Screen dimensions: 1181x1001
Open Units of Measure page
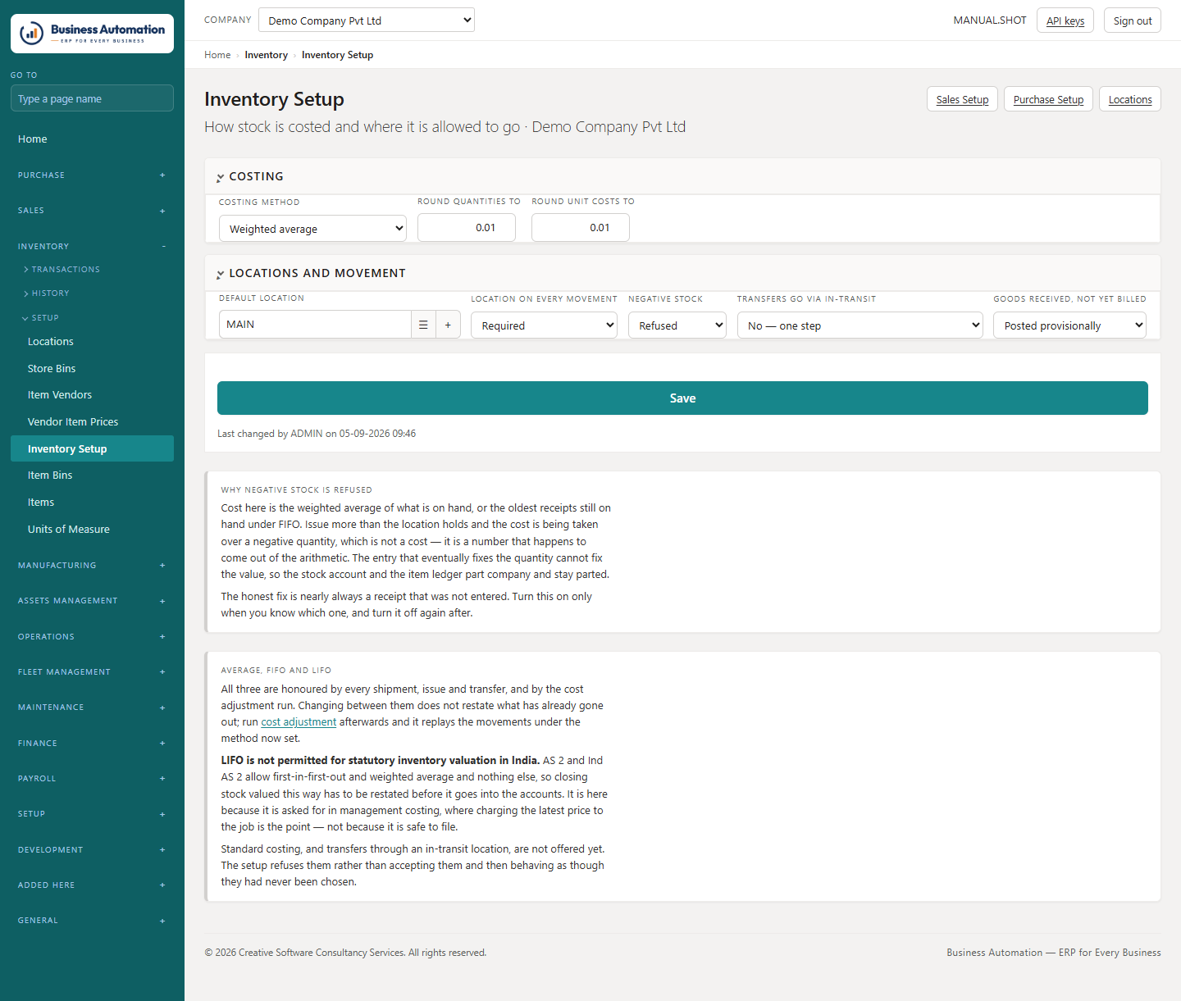pyautogui.click(x=92, y=530)
